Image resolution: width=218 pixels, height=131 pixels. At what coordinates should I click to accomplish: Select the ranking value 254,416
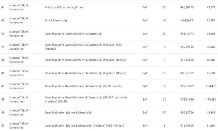[x=211, y=86]
